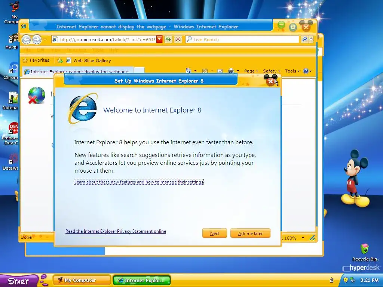Select the Recycle Bin desktop icon
The width and height of the screenshot is (383, 287).
pyautogui.click(x=365, y=253)
